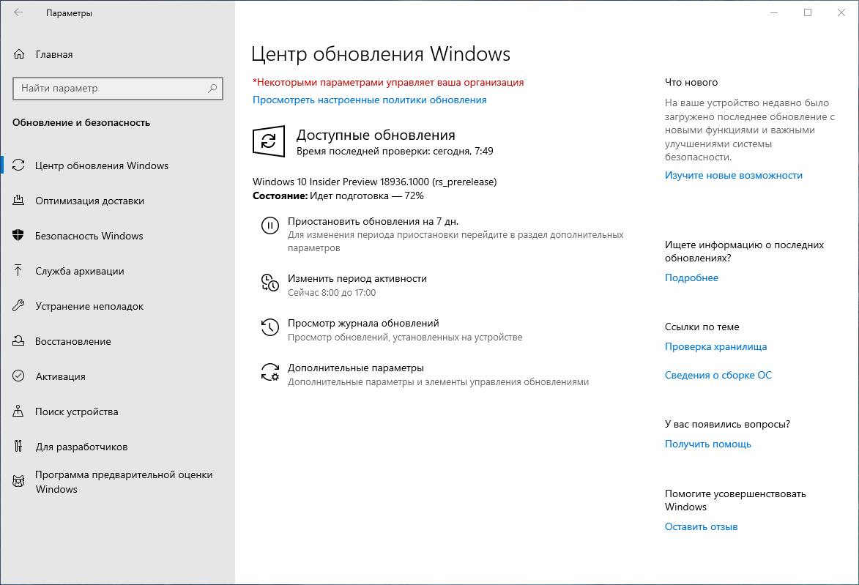859x585 pixels.
Task: Open 'Сведения о сборке ОС' link
Action: [x=718, y=375]
